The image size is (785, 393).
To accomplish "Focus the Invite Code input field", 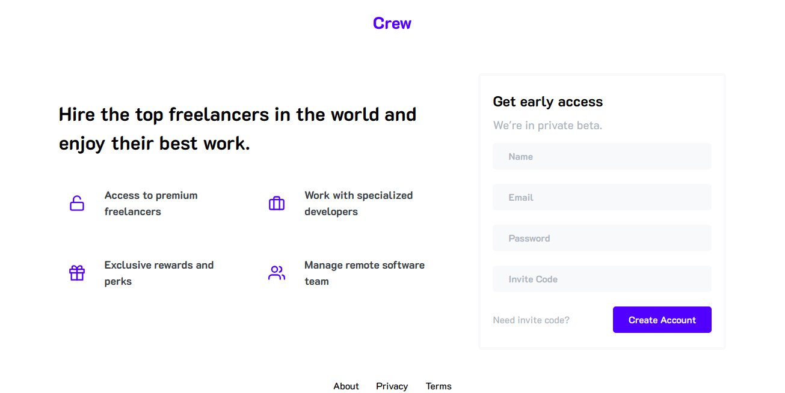I will click(x=602, y=279).
